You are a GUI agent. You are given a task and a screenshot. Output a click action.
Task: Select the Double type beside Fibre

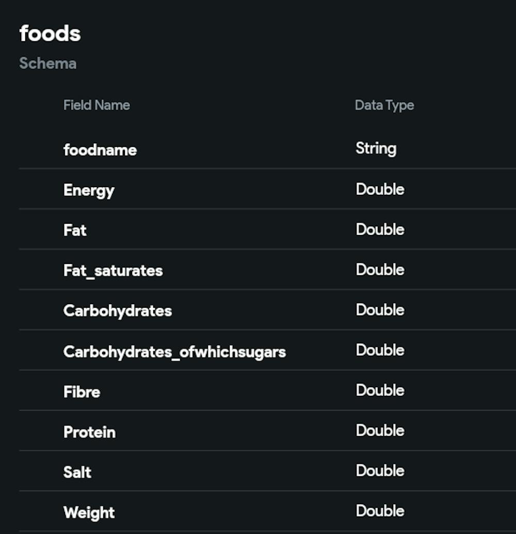(380, 390)
